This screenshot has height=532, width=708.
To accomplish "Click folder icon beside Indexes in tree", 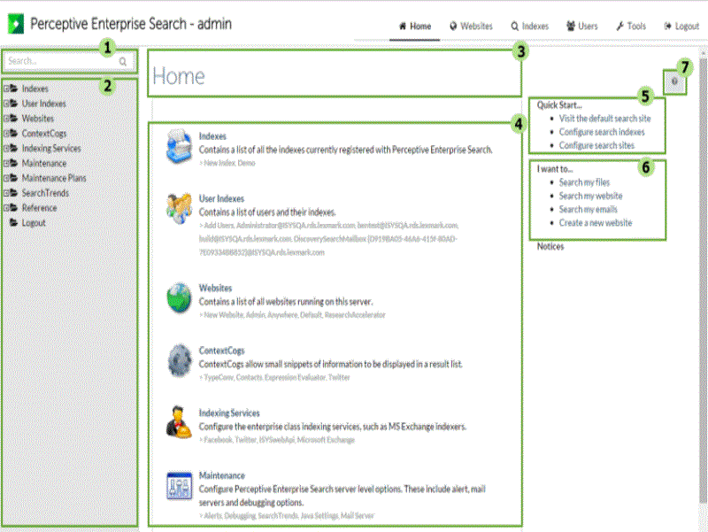I will click(x=14, y=89).
